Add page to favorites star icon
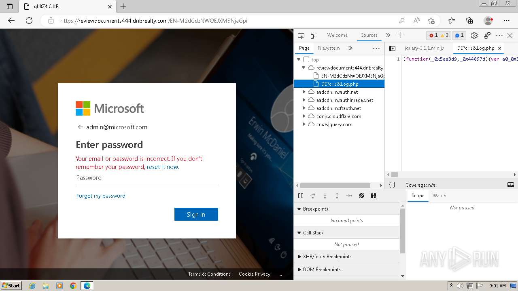The image size is (518, 291). pyautogui.click(x=431, y=21)
